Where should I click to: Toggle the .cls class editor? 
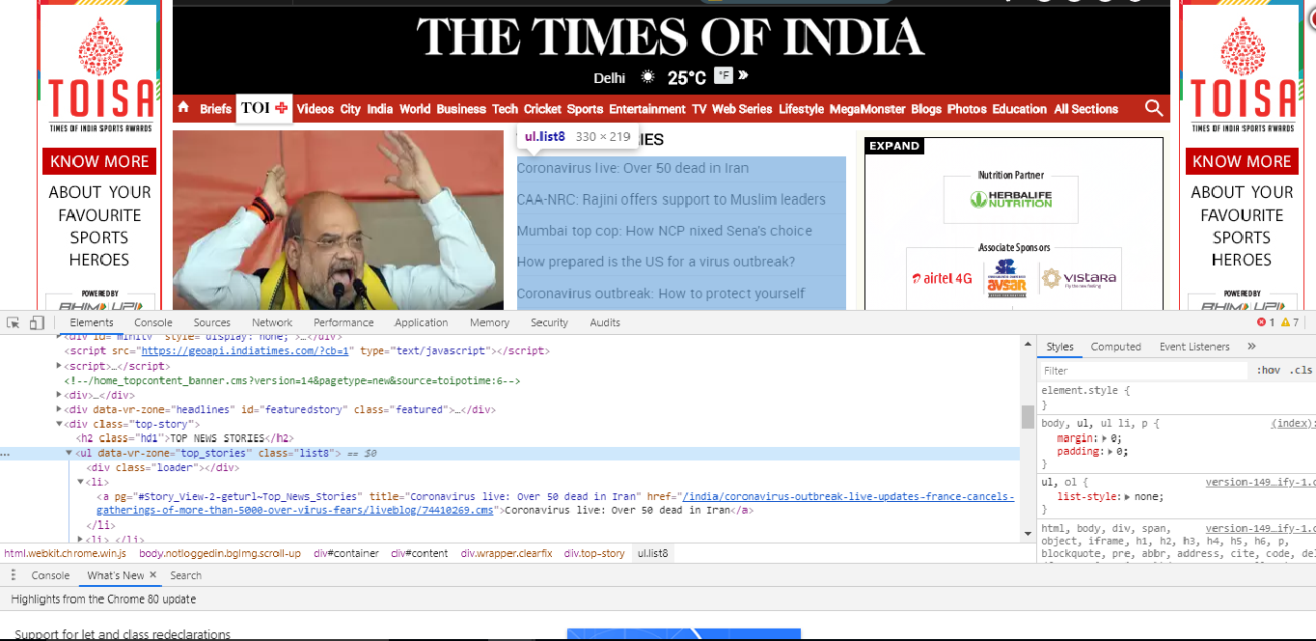1302,371
